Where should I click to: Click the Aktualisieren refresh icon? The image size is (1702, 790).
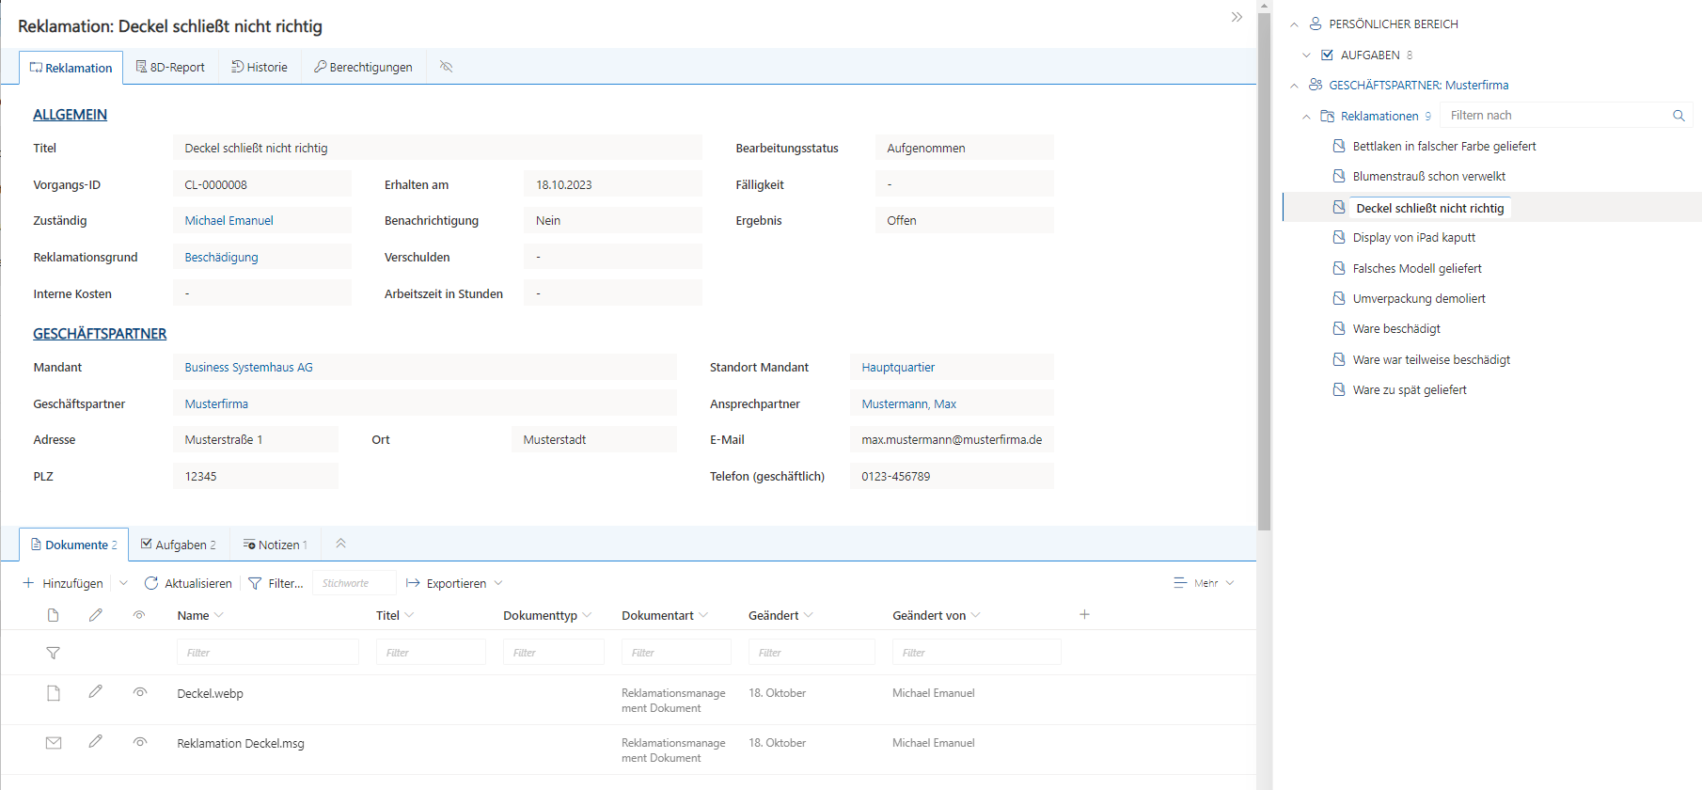pyautogui.click(x=151, y=583)
